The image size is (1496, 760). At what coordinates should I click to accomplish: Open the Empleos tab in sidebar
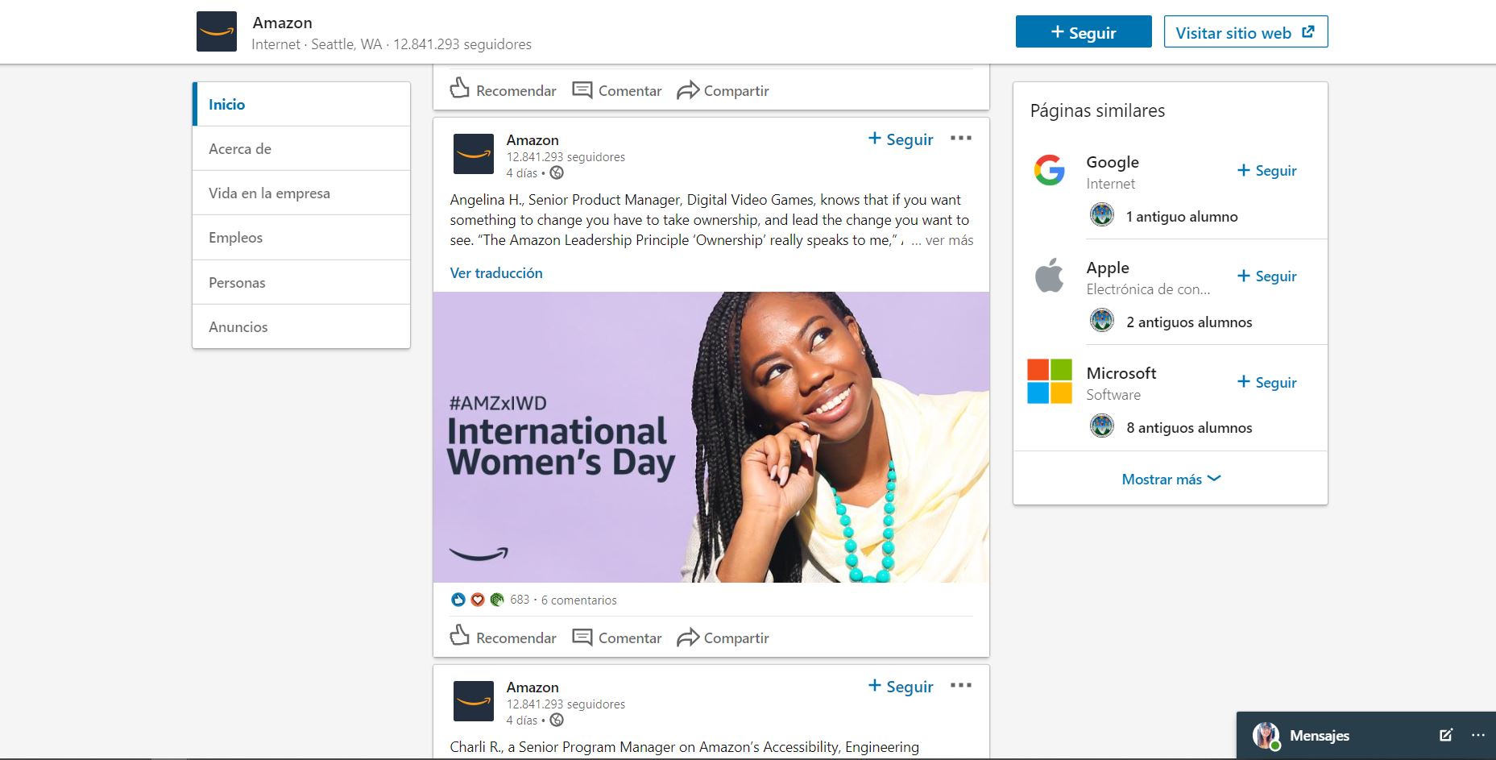click(x=236, y=238)
